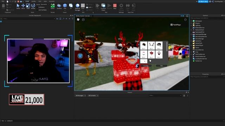Select SoundService in Explorer
The width and height of the screenshot is (225, 126).
point(199,50)
